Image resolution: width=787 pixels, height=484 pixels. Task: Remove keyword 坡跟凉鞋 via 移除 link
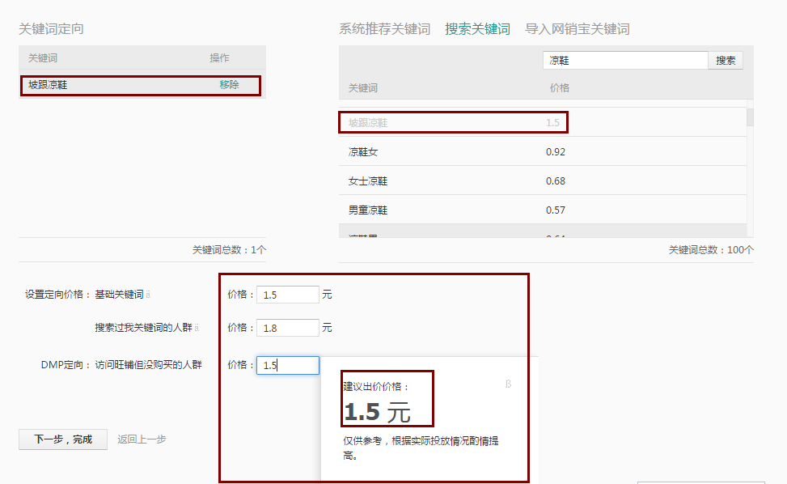(229, 85)
